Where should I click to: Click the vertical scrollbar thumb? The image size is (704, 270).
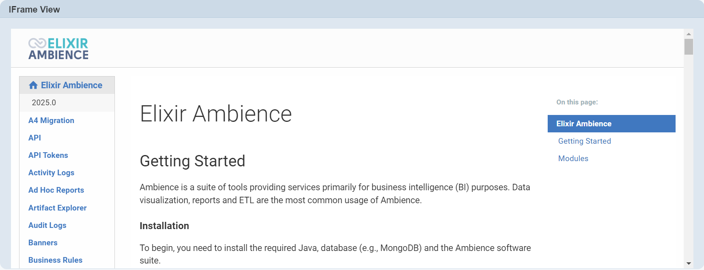tap(689, 47)
